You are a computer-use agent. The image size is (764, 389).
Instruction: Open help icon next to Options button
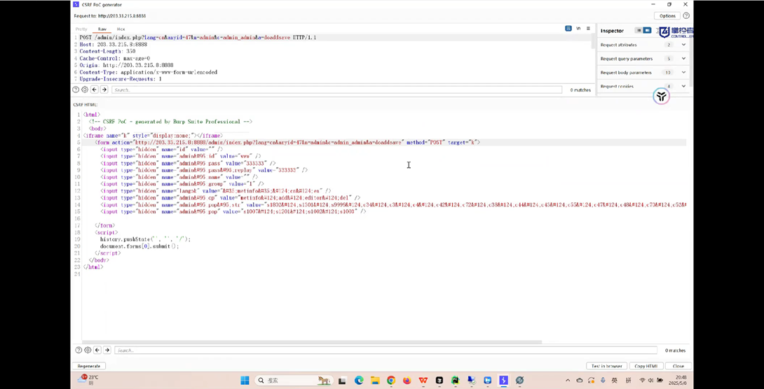tap(686, 16)
